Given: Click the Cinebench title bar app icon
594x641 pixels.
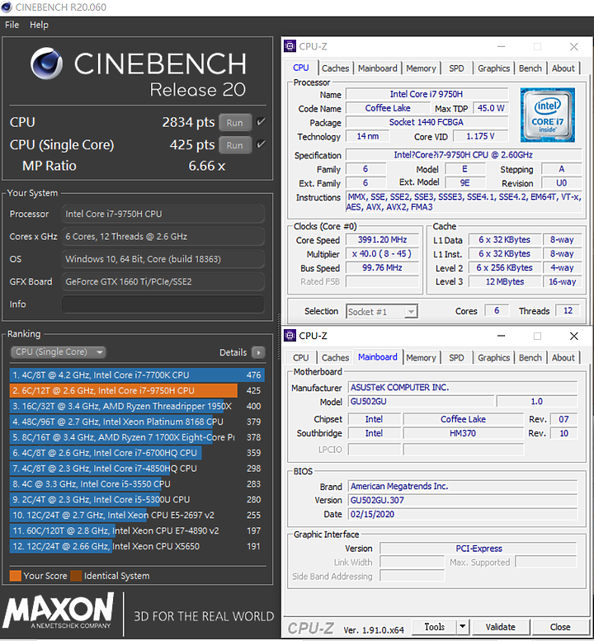Looking at the screenshot, I should pos(7,7).
